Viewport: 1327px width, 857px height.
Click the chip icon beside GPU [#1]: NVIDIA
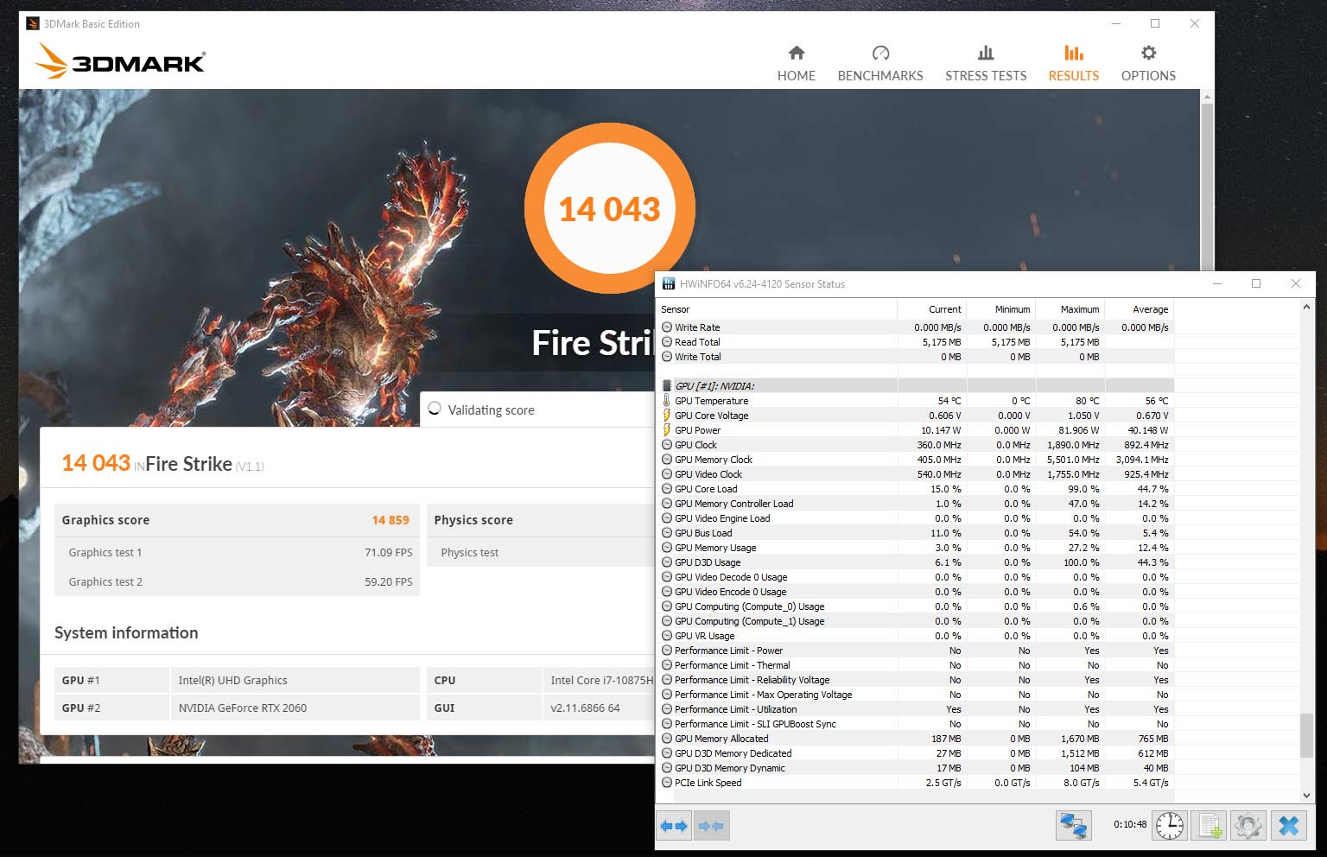tap(667, 386)
